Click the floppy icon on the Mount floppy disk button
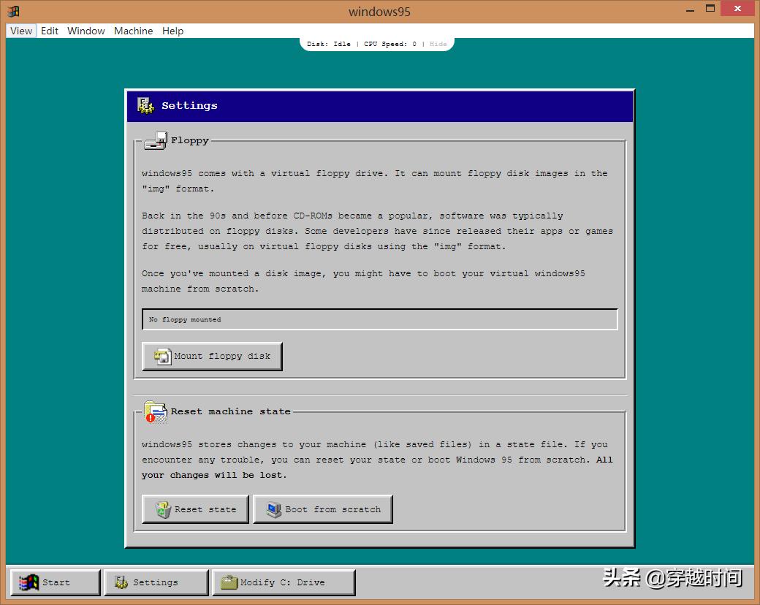 [x=163, y=356]
